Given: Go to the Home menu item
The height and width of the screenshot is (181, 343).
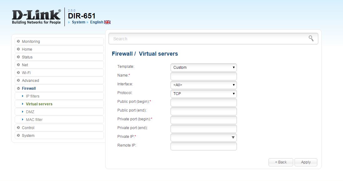Looking at the screenshot, I should pyautogui.click(x=59, y=49).
